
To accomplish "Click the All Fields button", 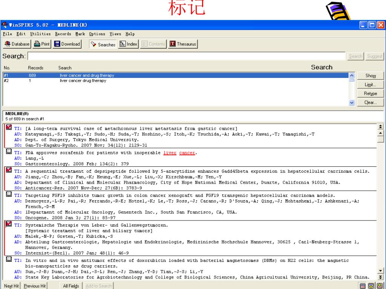I will 71,286.
